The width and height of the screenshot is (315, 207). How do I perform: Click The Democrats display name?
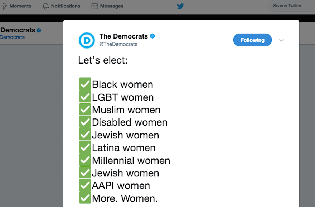tap(123, 36)
